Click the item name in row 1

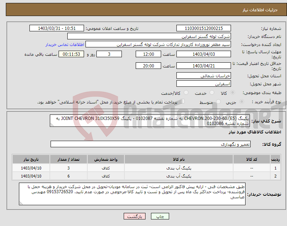pos(179,168)
